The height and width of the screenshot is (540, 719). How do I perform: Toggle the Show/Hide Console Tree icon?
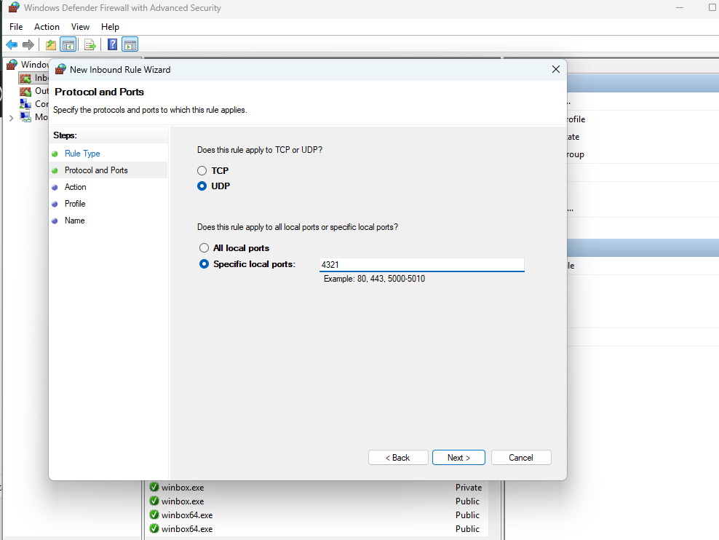[68, 44]
